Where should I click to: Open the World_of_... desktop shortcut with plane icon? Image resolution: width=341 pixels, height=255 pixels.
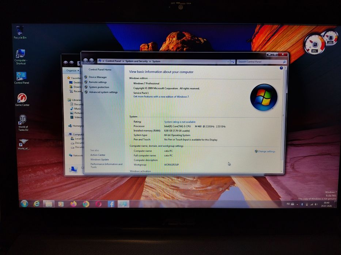(23, 144)
